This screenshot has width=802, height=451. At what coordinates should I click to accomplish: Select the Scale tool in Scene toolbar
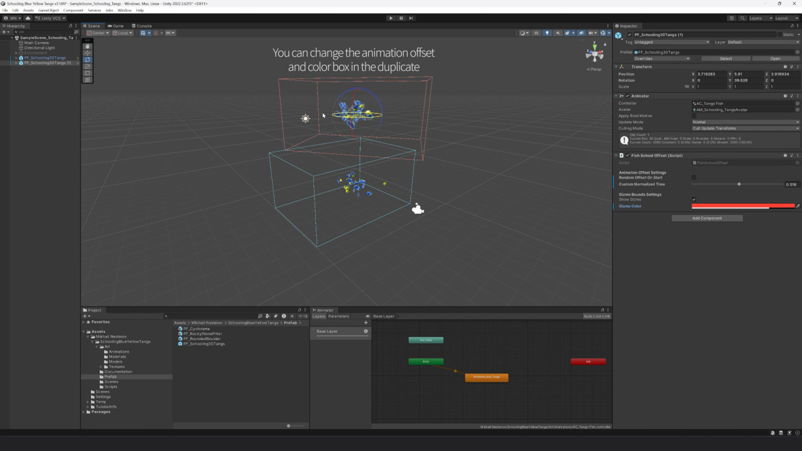pyautogui.click(x=87, y=66)
